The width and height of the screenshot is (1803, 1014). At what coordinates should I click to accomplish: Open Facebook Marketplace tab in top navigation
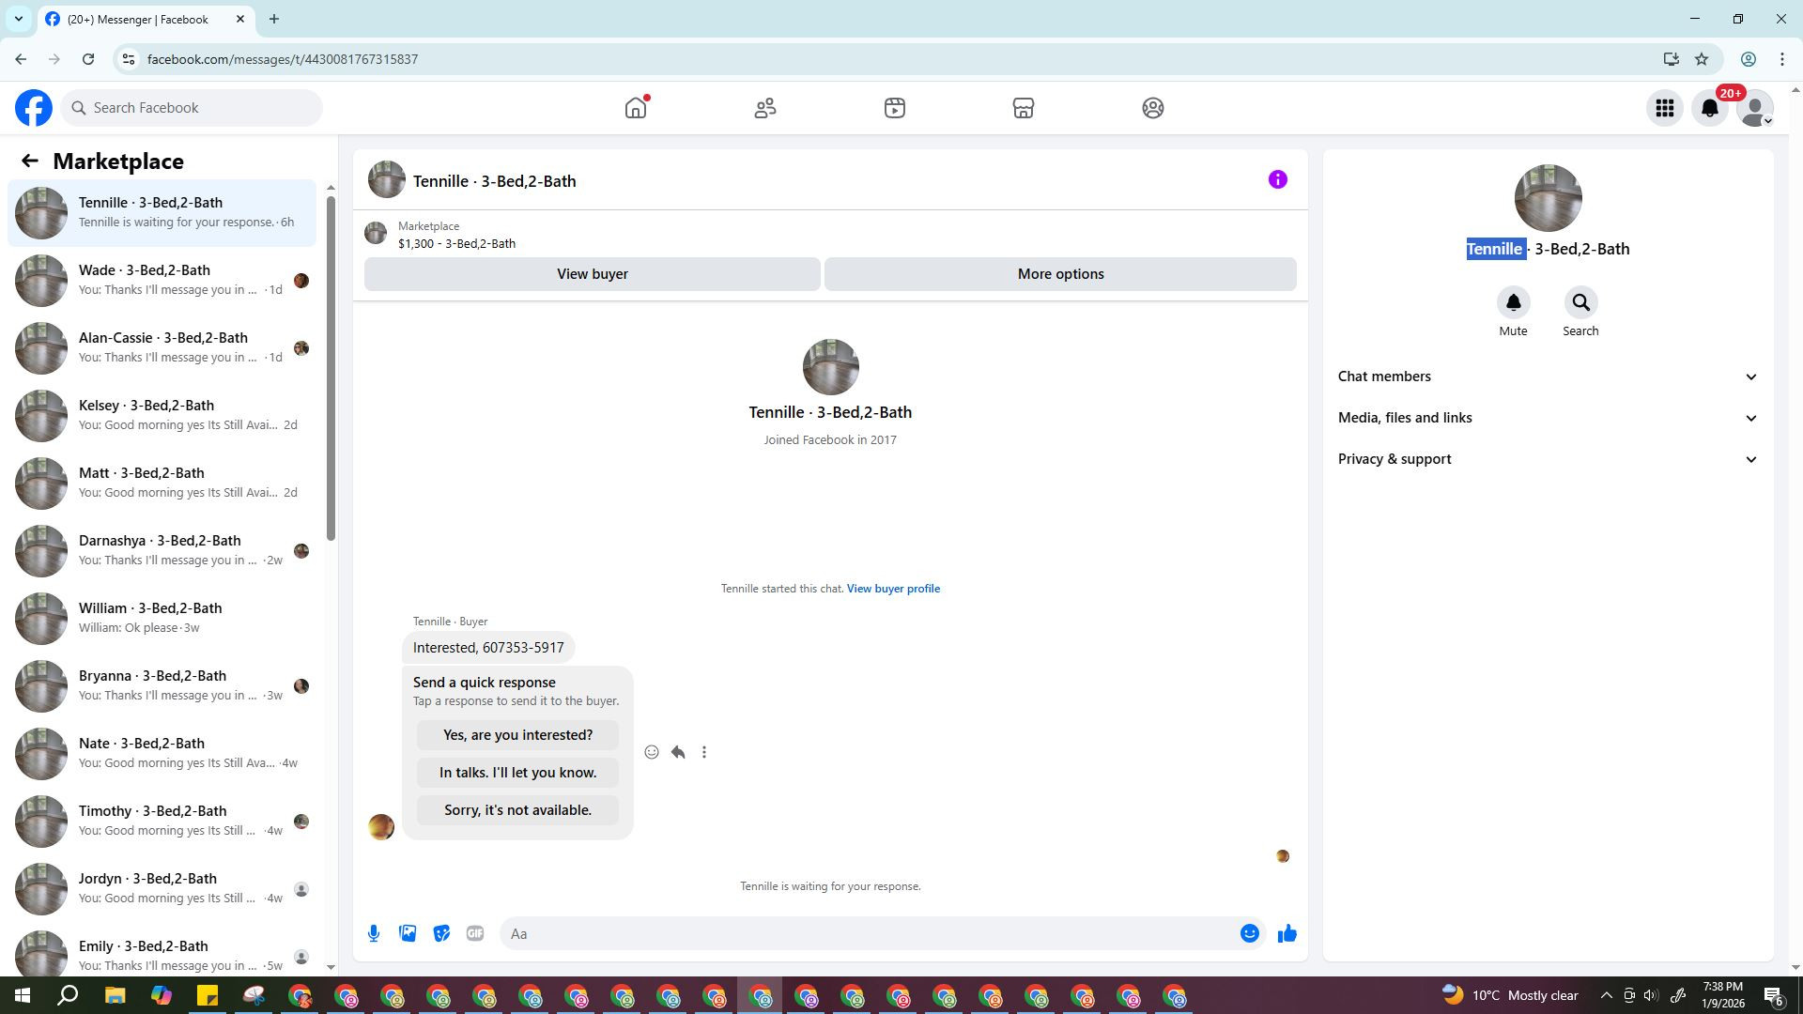click(x=1023, y=108)
